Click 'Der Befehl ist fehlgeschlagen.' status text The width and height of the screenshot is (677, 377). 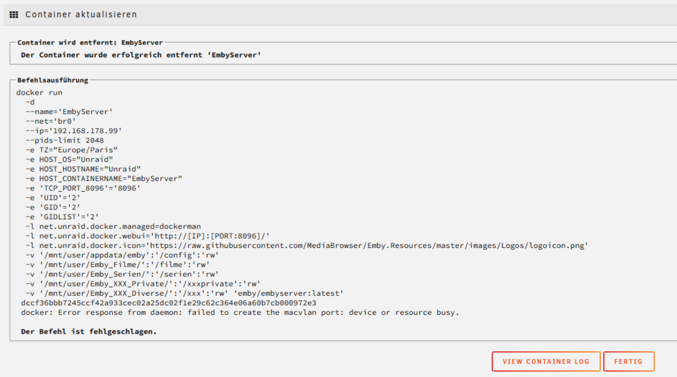89,332
